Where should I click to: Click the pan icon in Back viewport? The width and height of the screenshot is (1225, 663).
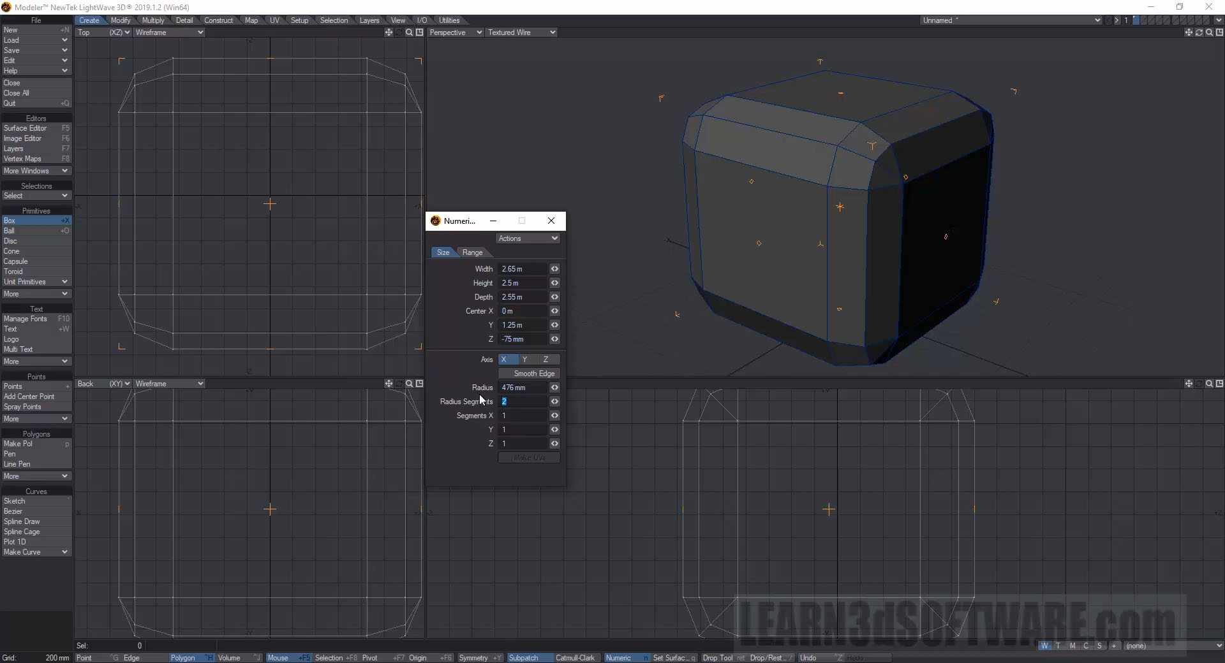(x=389, y=384)
